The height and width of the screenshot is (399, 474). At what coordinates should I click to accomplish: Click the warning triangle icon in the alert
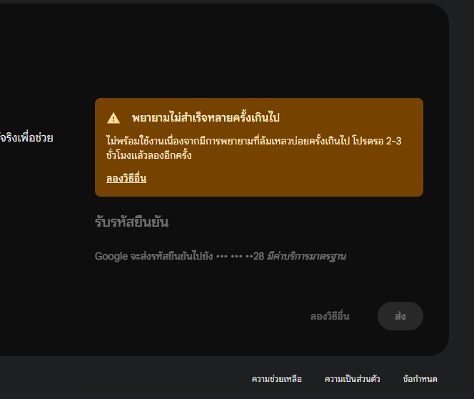[x=114, y=118]
